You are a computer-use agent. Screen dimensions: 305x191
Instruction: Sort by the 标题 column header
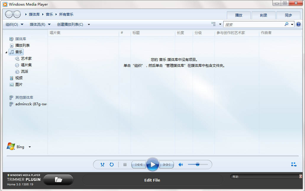153,33
